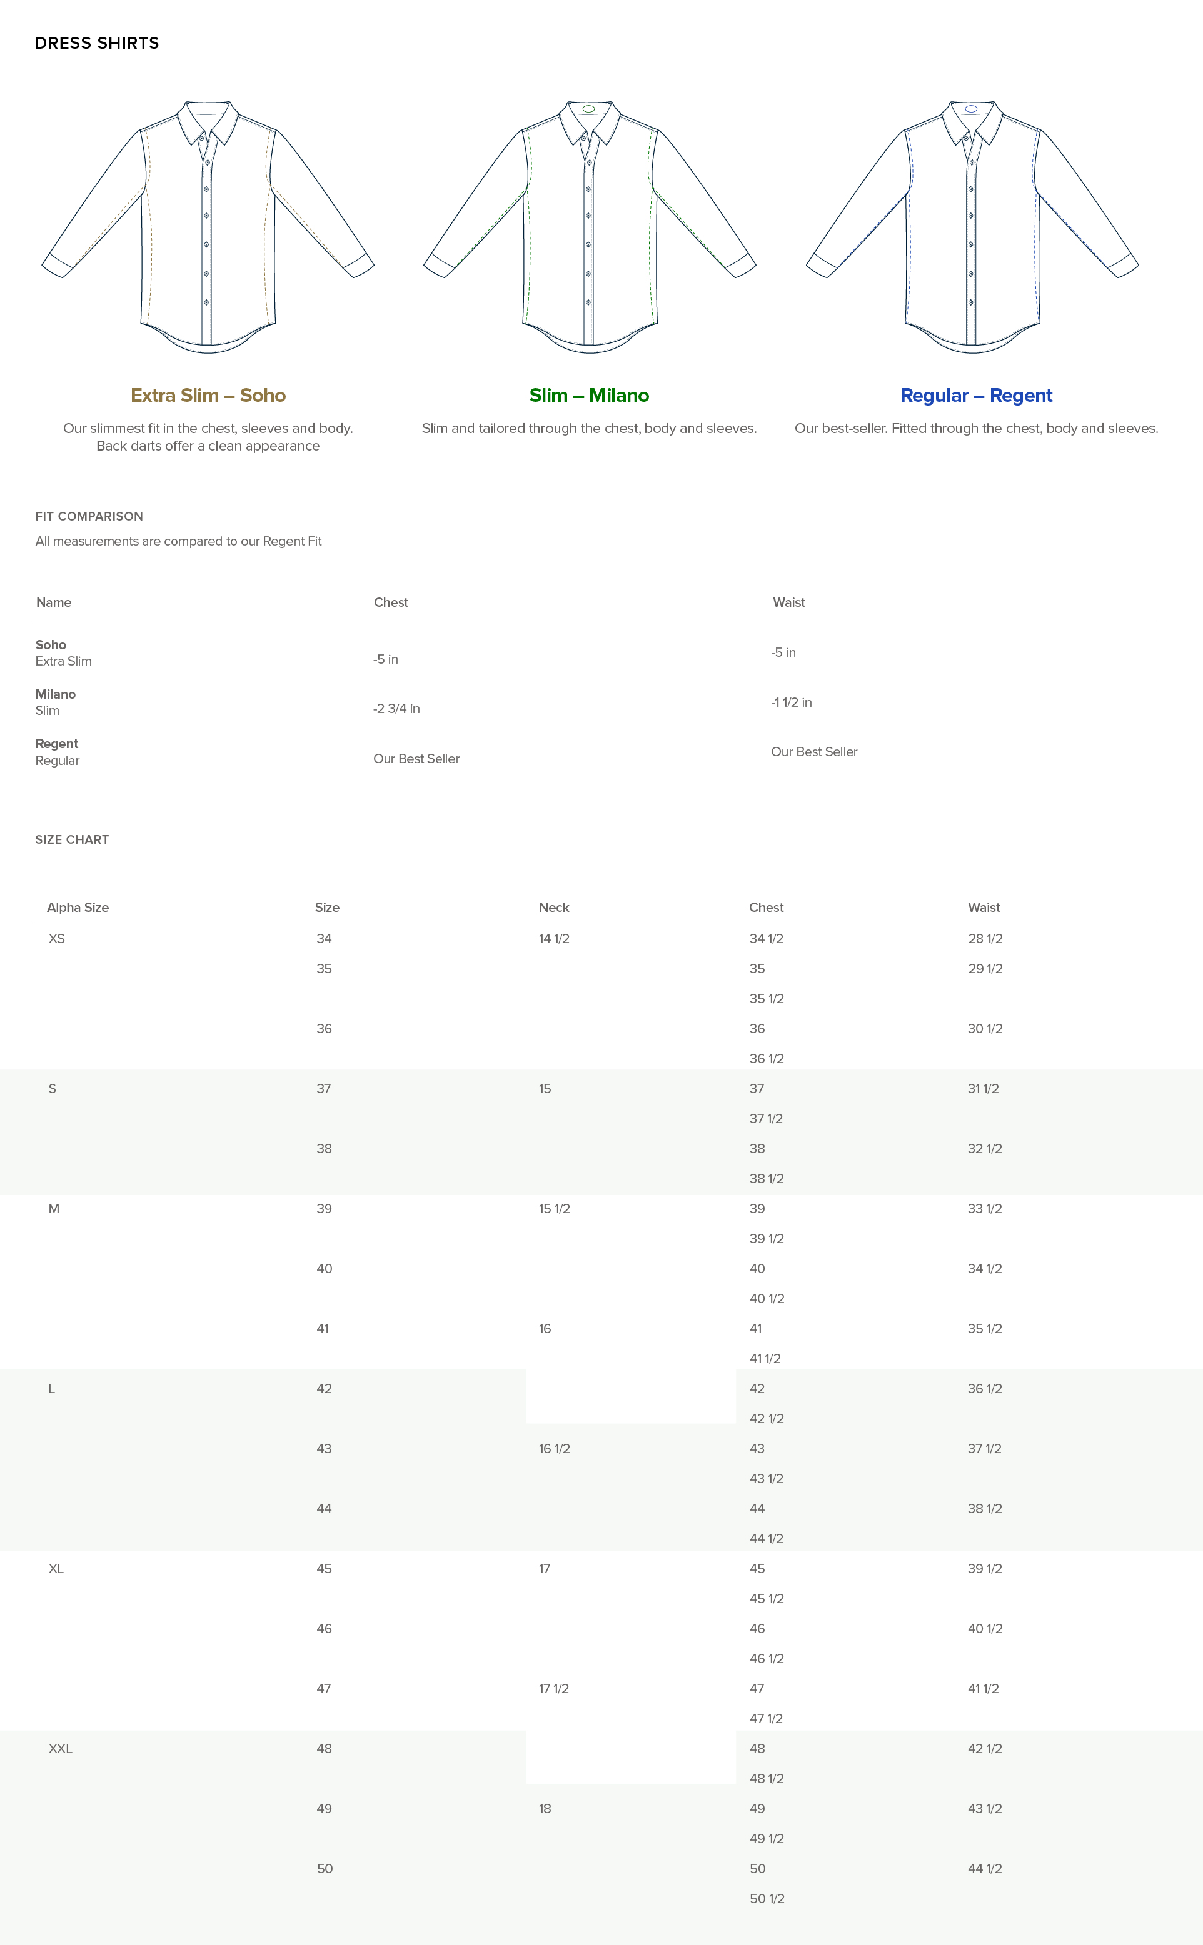Click the 'S' alpha size row
This screenshot has width=1203, height=1945.
pos(53,1089)
